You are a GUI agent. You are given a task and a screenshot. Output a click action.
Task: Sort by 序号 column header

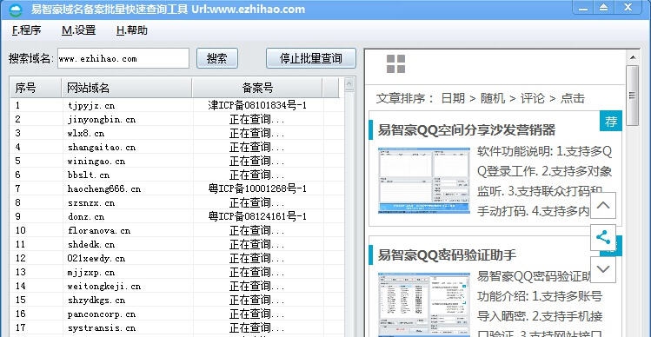36,88
